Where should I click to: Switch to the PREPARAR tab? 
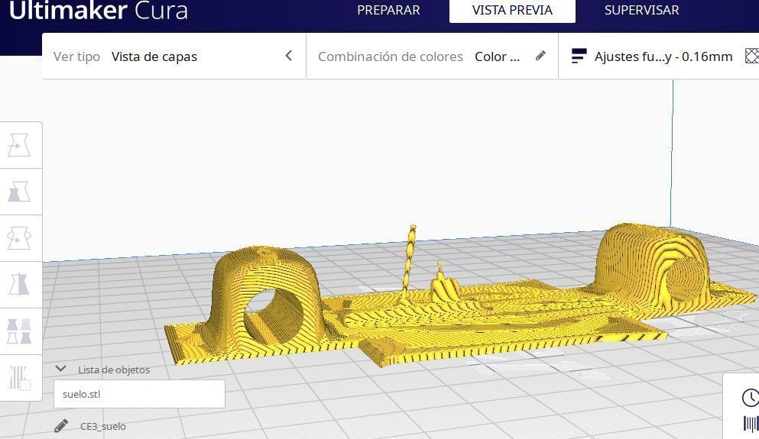[x=388, y=10]
